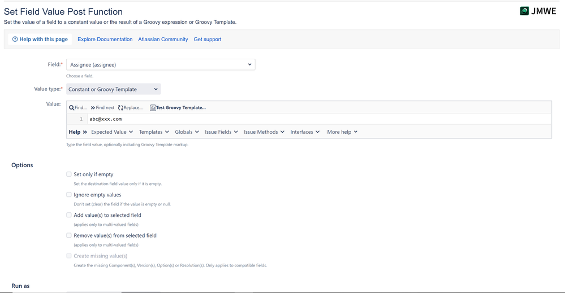Open the Explore Documentation link
This screenshot has height=293, width=565.
click(x=105, y=39)
